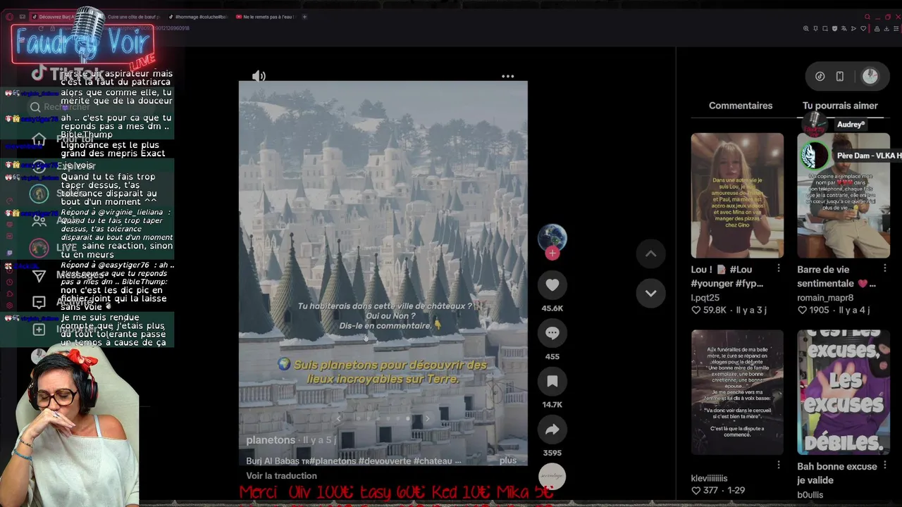
Task: Switch to the Cuire une côte de boeuf tab
Action: tap(134, 17)
